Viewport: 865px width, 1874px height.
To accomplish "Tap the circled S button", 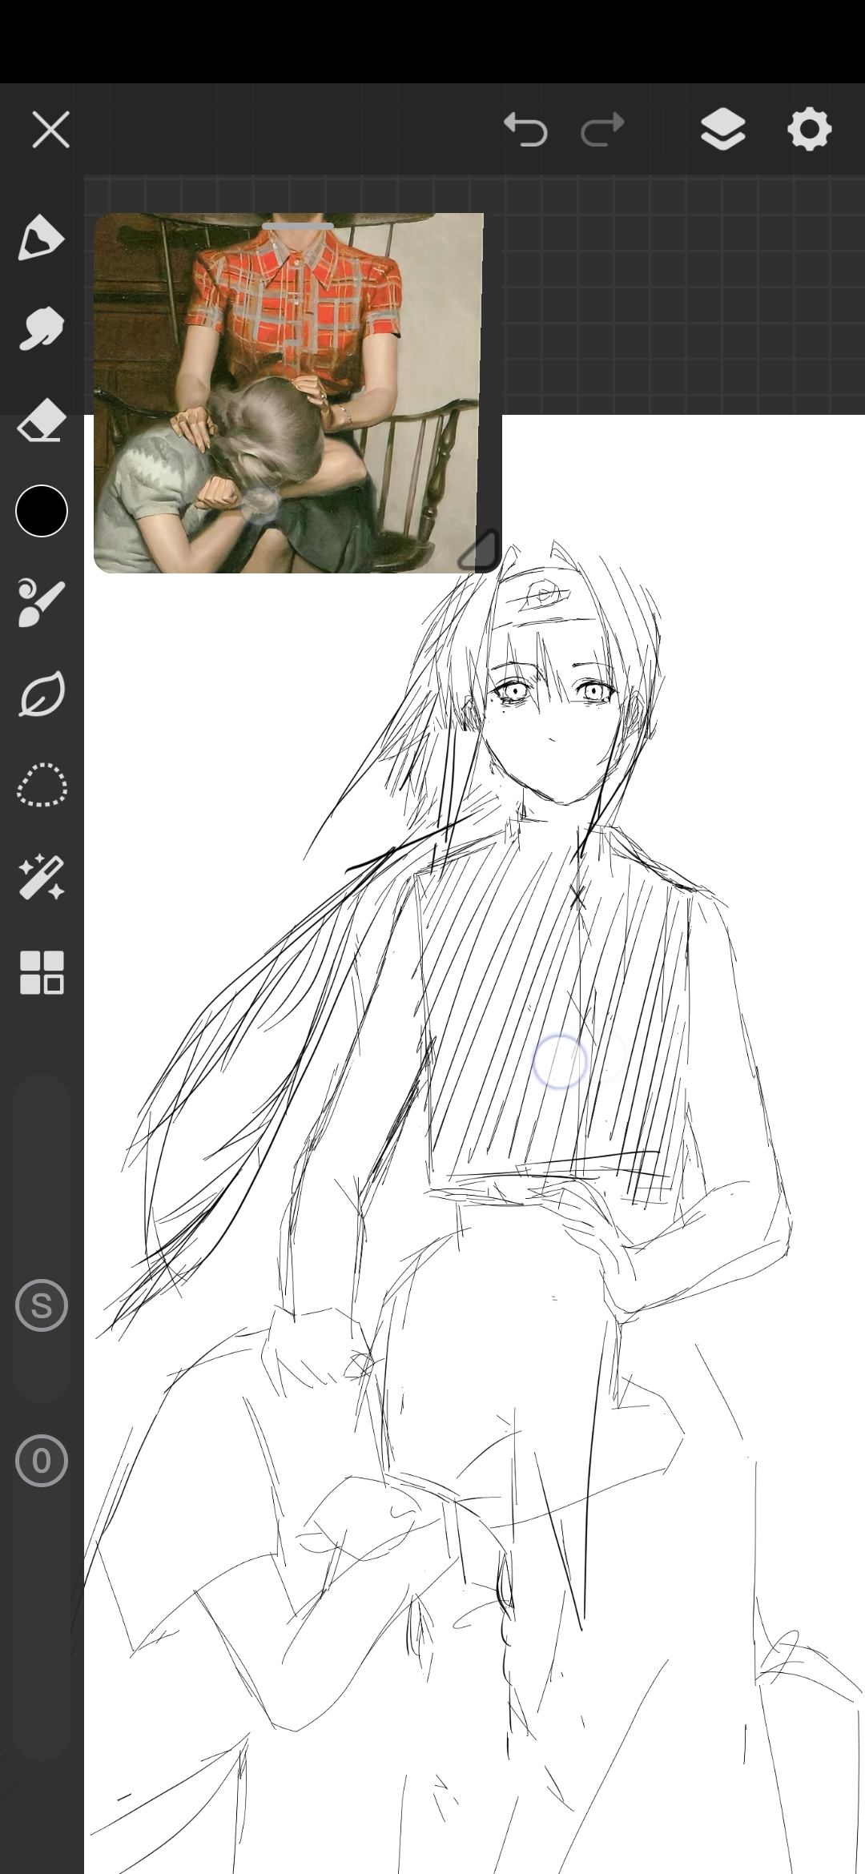I will (x=42, y=1305).
